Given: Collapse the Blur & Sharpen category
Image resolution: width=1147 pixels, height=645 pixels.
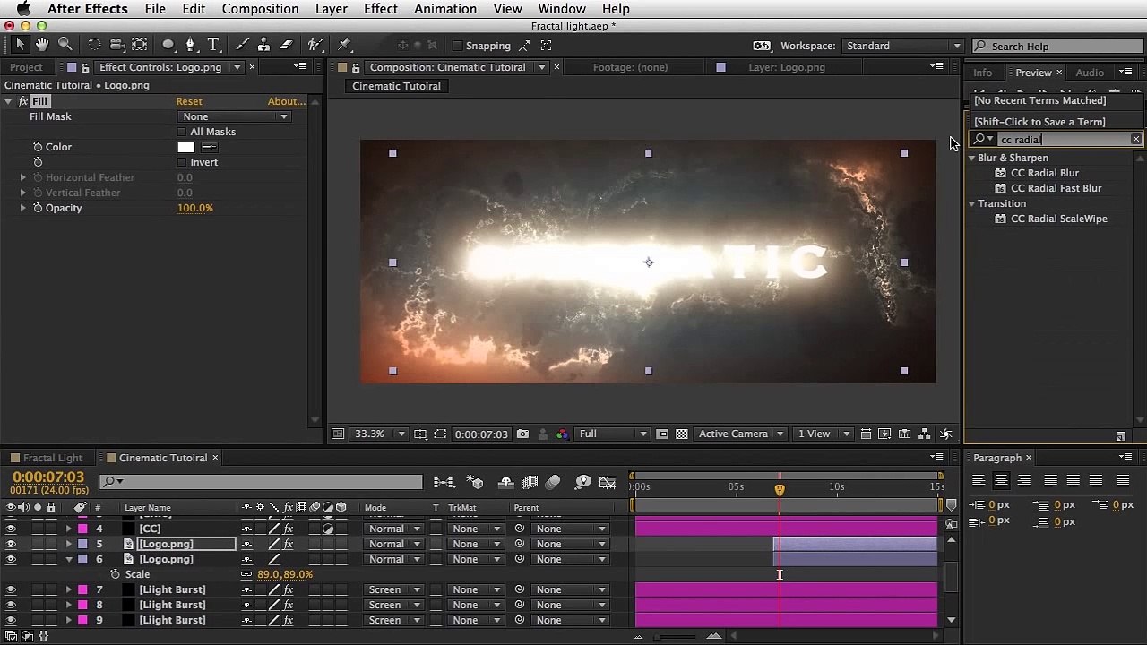Looking at the screenshot, I should (x=971, y=158).
